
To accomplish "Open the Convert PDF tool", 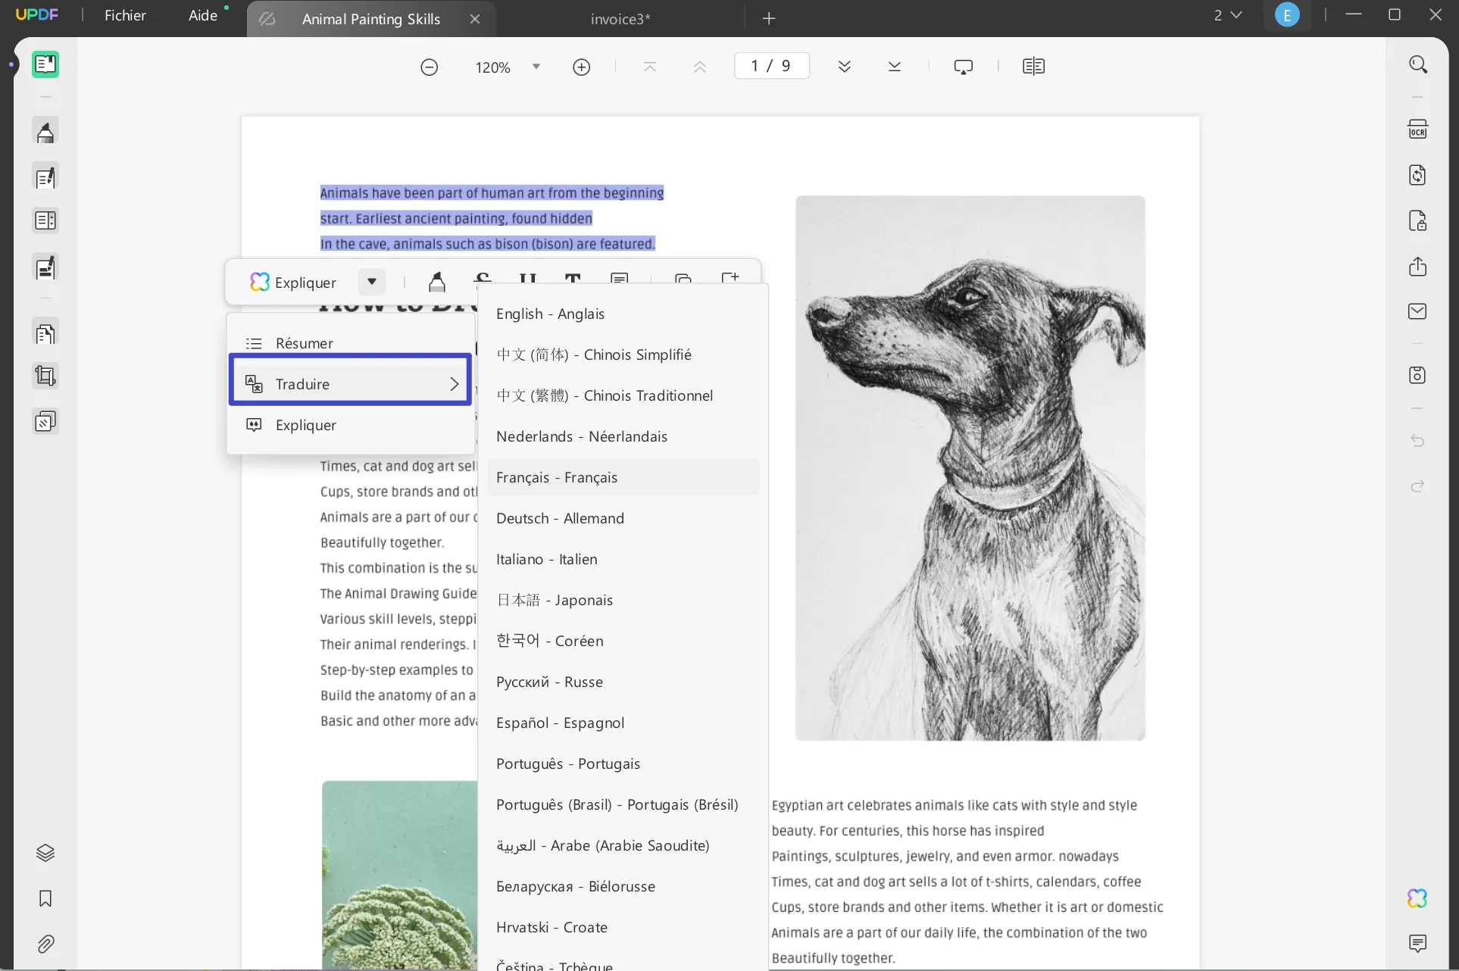I will (x=1417, y=175).
